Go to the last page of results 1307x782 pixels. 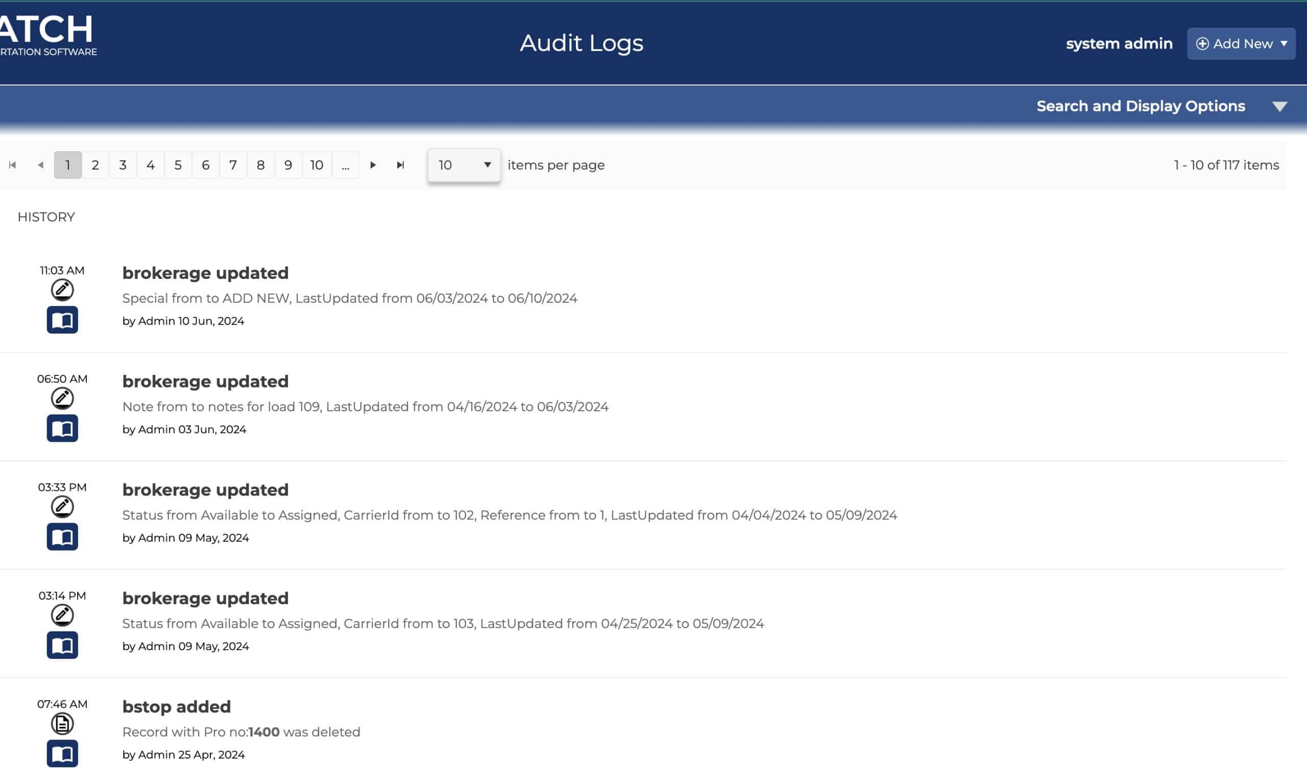click(400, 165)
